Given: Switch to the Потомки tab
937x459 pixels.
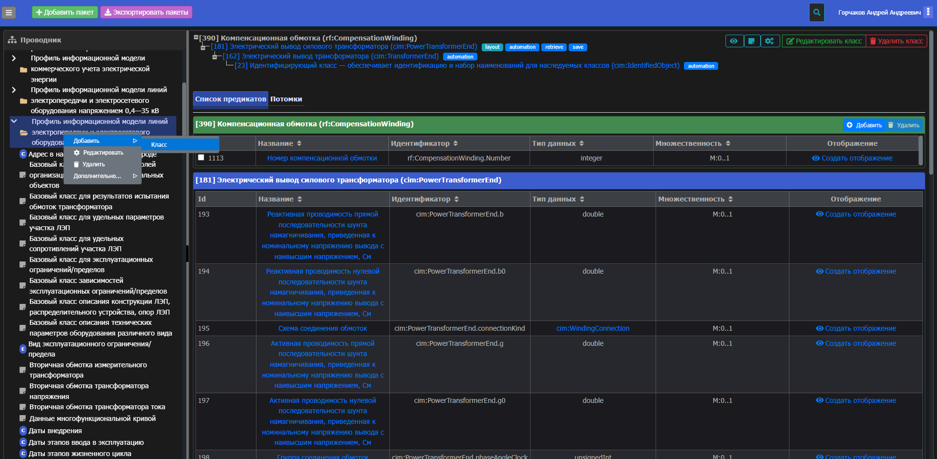Looking at the screenshot, I should click(x=286, y=99).
